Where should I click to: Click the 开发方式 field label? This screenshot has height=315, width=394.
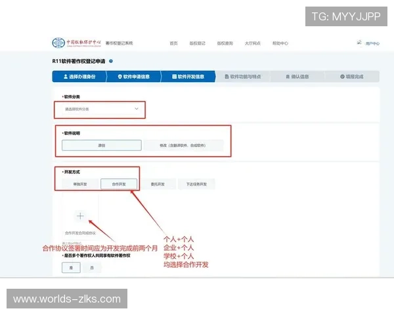point(72,172)
